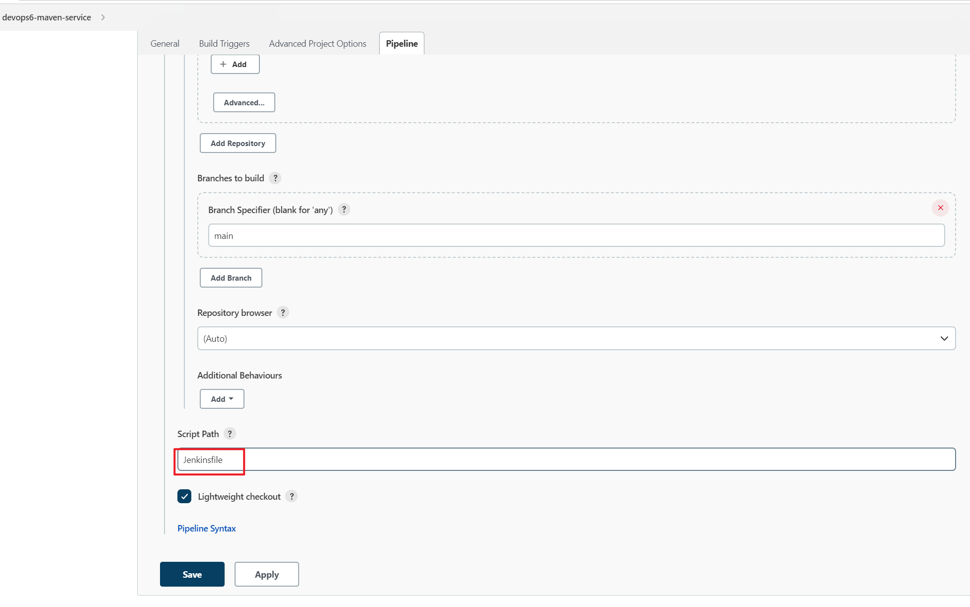
Task: Expand the Repository browser dropdown
Action: point(946,338)
